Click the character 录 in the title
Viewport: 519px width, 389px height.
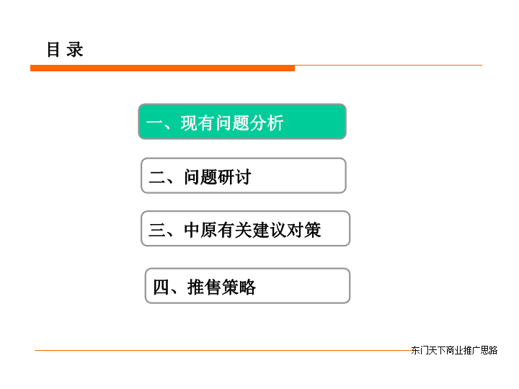click(75, 50)
